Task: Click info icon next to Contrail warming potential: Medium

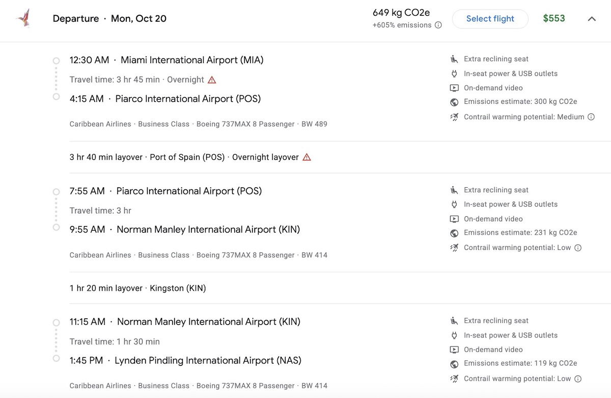Action: (x=591, y=117)
